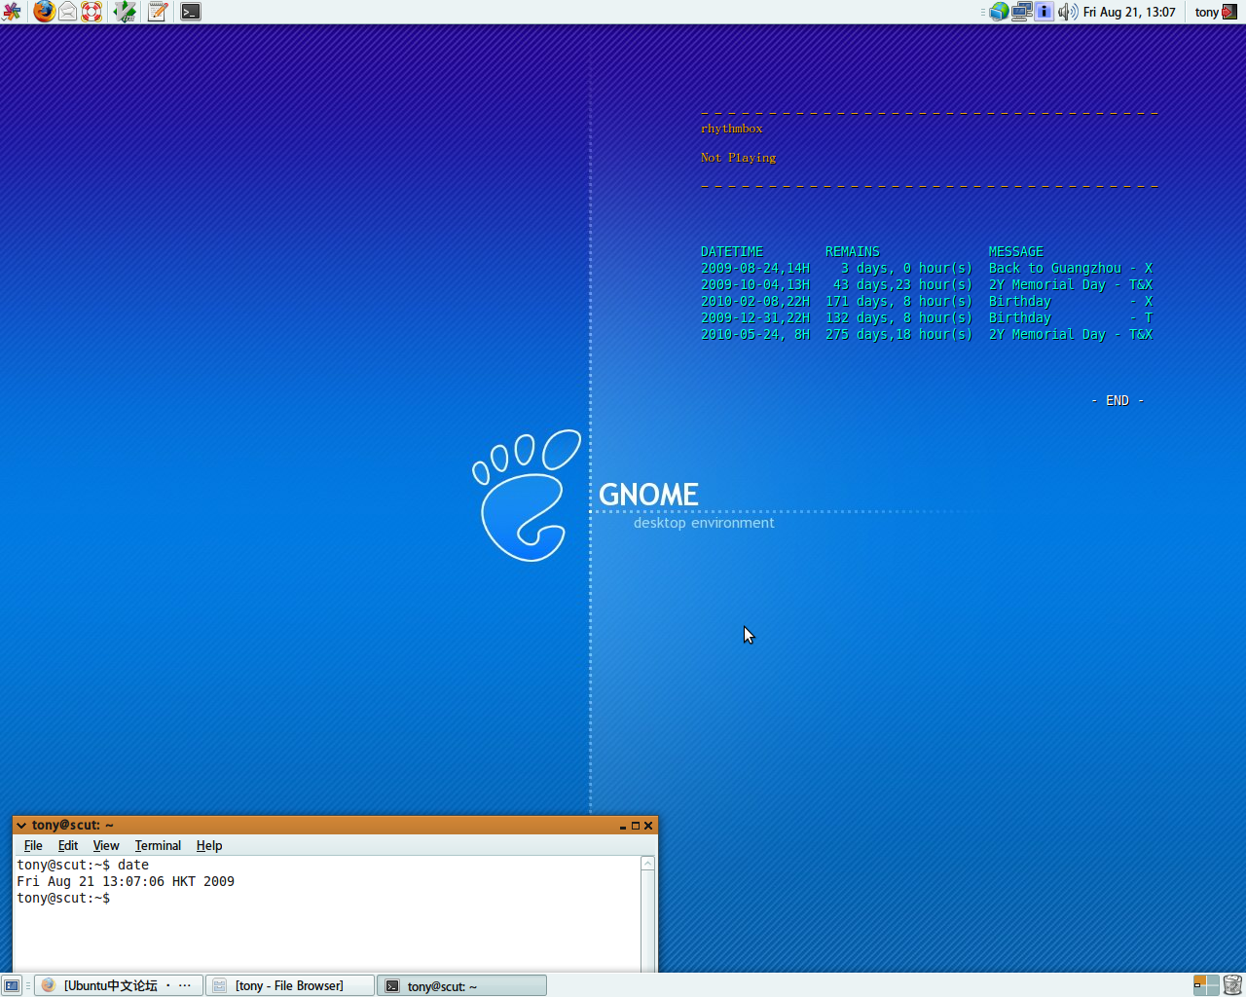The width and height of the screenshot is (1246, 997).
Task: Open the Edit menu in the terminal
Action: [68, 845]
